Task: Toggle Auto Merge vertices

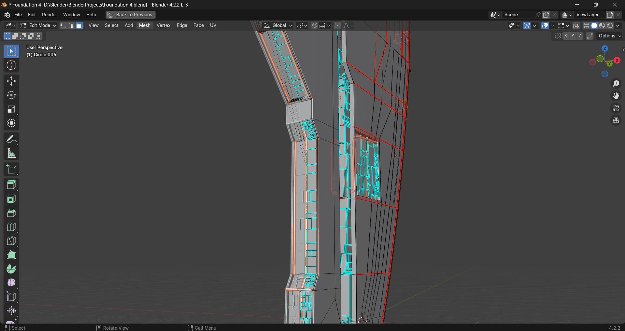Action: [590, 36]
